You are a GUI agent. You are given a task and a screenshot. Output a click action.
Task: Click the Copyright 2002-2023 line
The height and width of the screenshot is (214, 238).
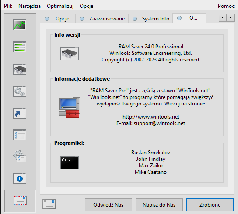(151, 60)
